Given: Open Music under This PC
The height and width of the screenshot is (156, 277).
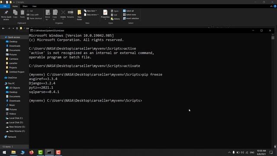Looking at the screenshot, I should point(10,105).
